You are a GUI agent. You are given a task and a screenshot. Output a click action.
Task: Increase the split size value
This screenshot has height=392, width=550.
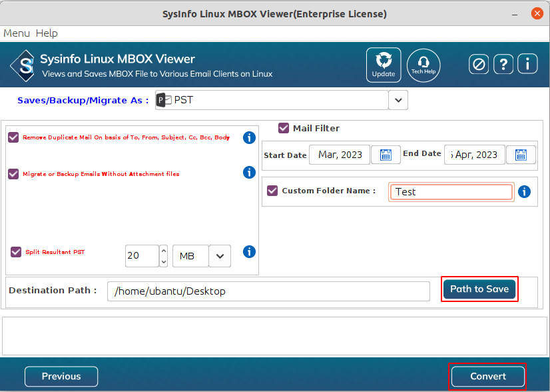[x=163, y=251]
